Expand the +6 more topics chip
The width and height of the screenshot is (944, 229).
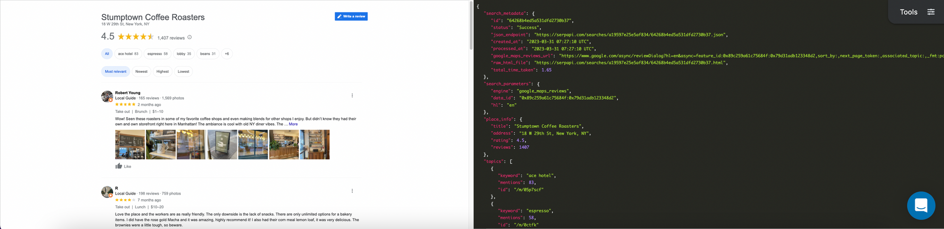coord(227,54)
